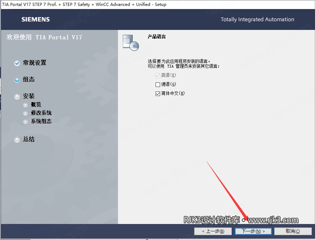The image size is (316, 240).
Task: Click the 产品语言 heading
Action: pyautogui.click(x=157, y=37)
